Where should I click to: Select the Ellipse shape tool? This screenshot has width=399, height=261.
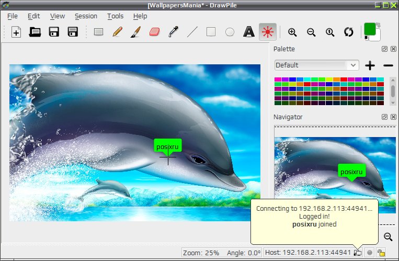(x=230, y=32)
